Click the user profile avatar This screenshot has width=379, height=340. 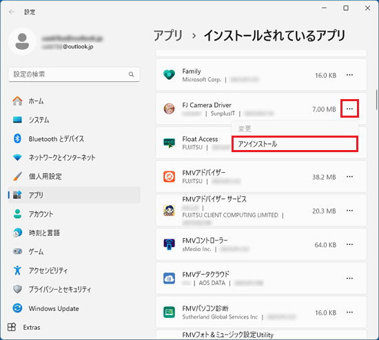coord(22,41)
